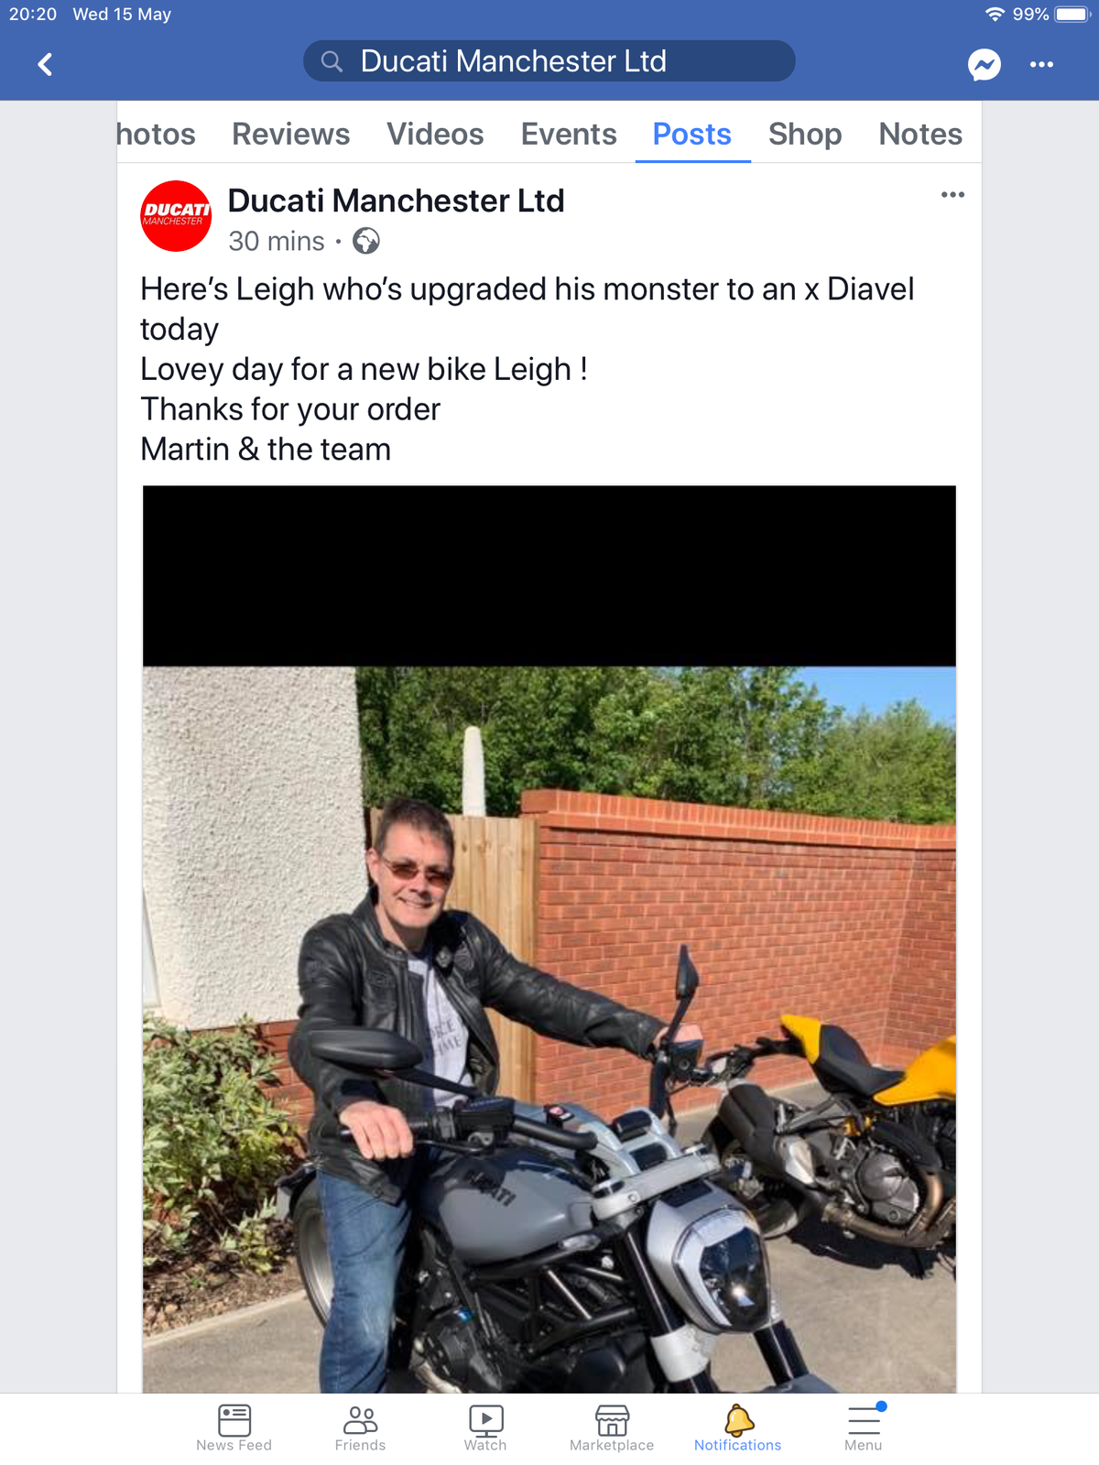Click the public globe privacy icon
Viewport: 1099px width, 1465px height.
366,241
